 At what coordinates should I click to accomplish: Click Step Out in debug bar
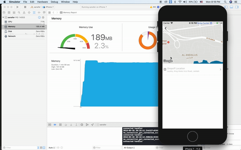click(x=76, y=125)
